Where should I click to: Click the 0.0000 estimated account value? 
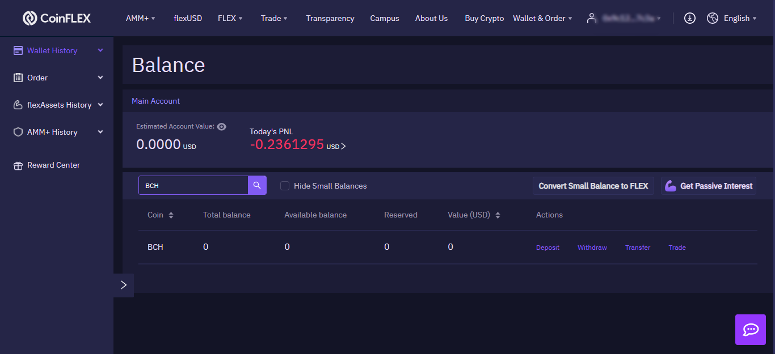pyautogui.click(x=158, y=144)
